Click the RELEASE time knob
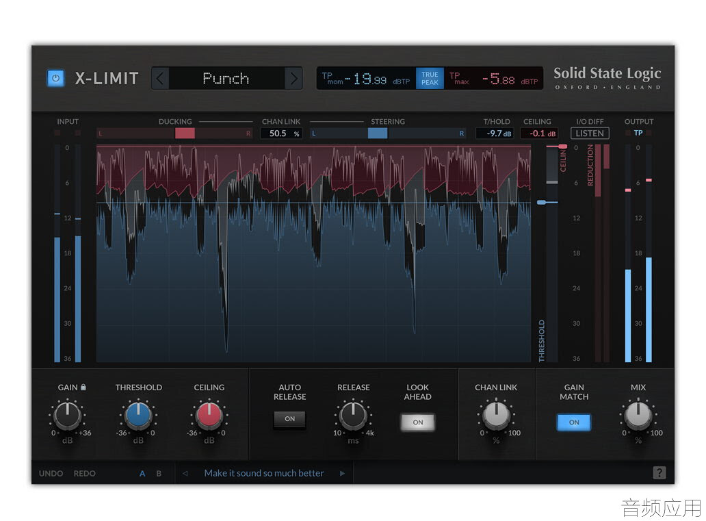The image size is (706, 521). click(354, 415)
